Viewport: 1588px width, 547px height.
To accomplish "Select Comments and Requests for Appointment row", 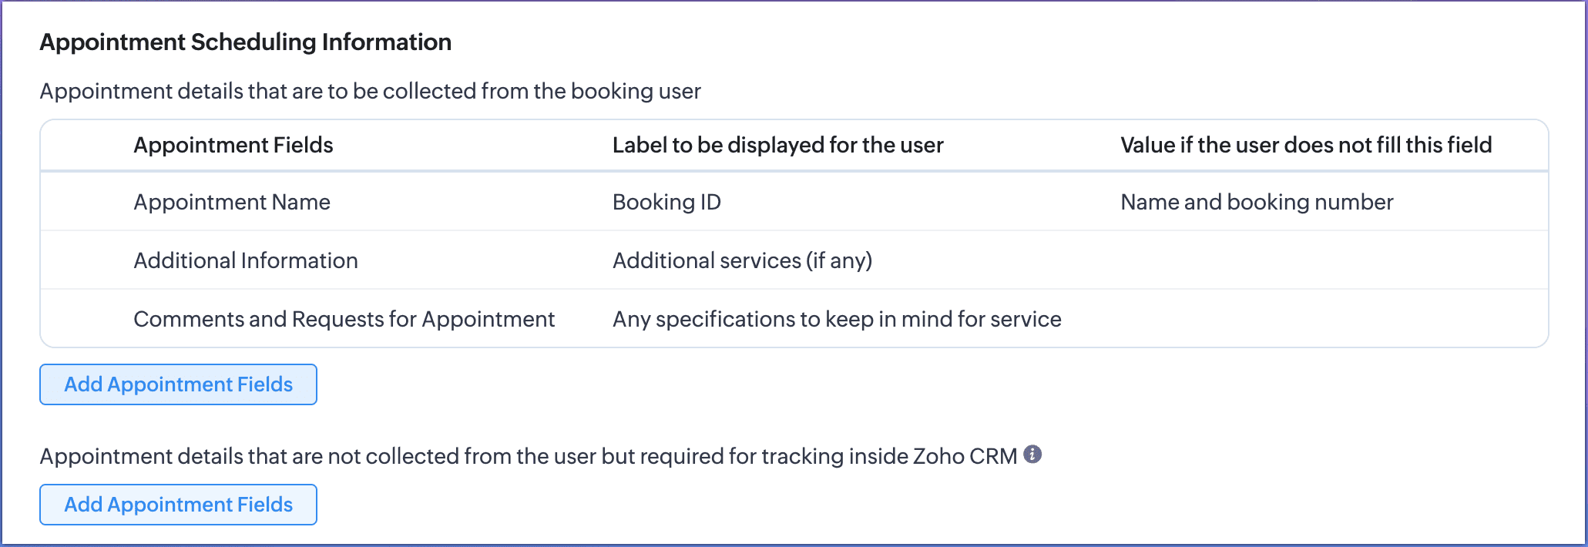I will 794,319.
